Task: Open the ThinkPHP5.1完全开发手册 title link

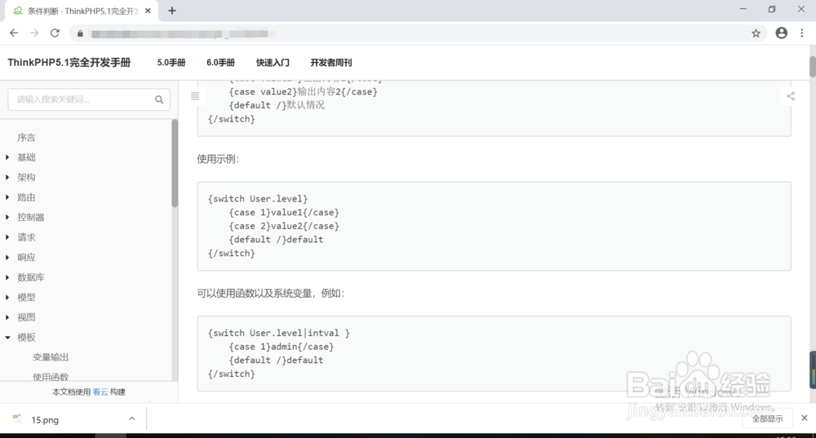Action: (x=69, y=63)
